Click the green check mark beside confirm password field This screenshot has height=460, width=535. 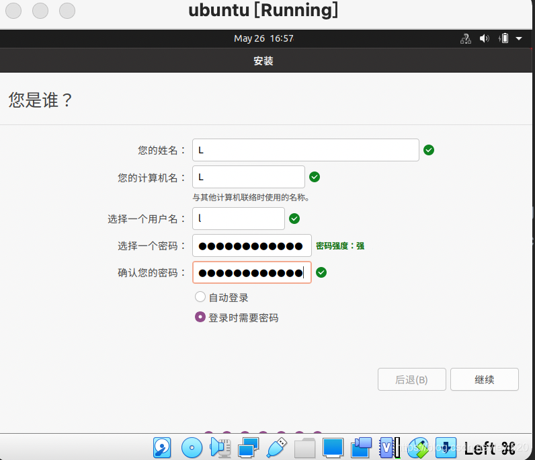(x=321, y=272)
